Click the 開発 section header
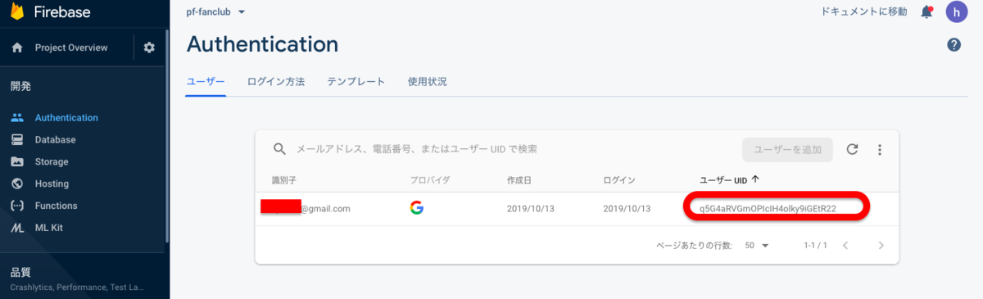 pyautogui.click(x=20, y=86)
